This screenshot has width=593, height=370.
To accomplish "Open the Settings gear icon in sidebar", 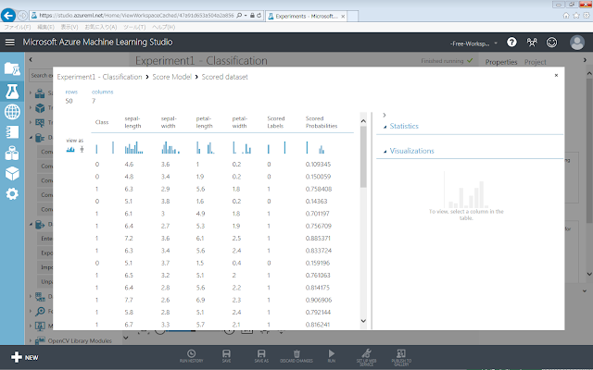I will click(12, 193).
